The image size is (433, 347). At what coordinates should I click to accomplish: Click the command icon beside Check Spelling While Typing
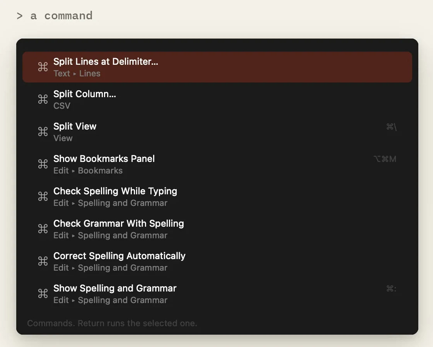(x=43, y=196)
